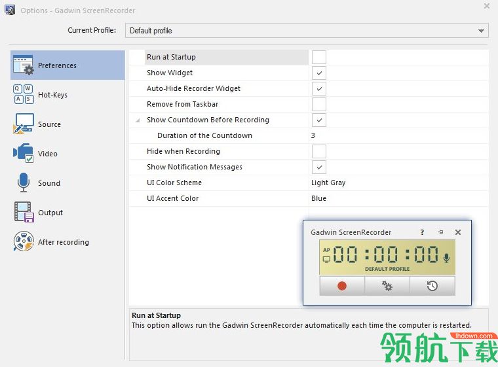The image size is (498, 367).
Task: Open Sound microphone icon
Action: (23, 183)
